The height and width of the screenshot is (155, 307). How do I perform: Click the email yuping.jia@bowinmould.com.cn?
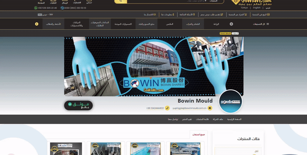click(x=189, y=108)
